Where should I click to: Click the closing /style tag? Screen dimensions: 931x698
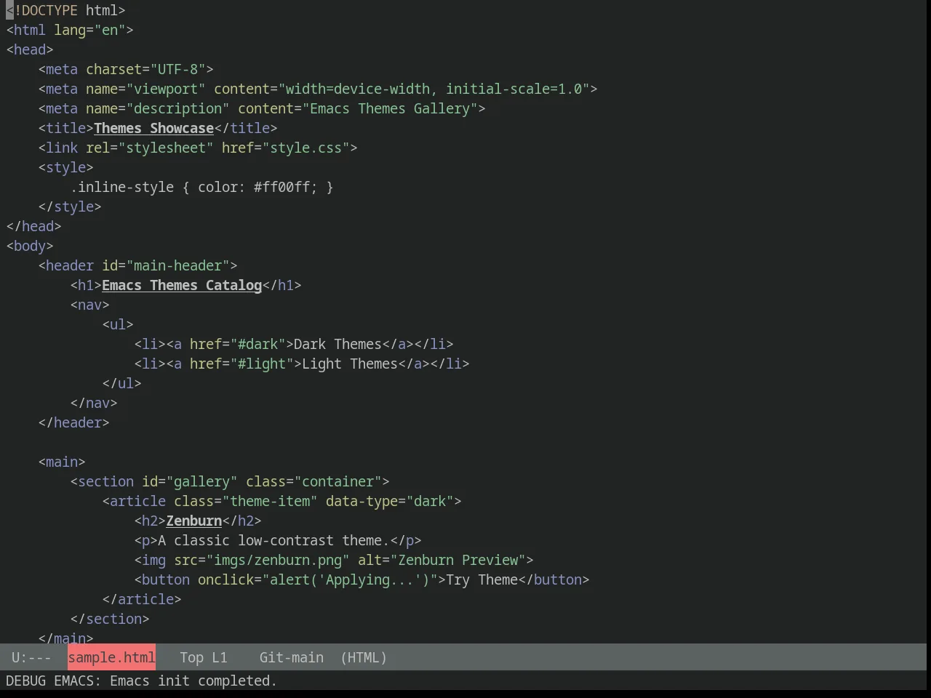[70, 206]
